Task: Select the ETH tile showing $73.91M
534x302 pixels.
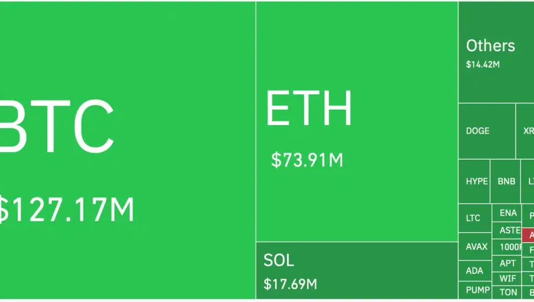Action: pyautogui.click(x=357, y=122)
